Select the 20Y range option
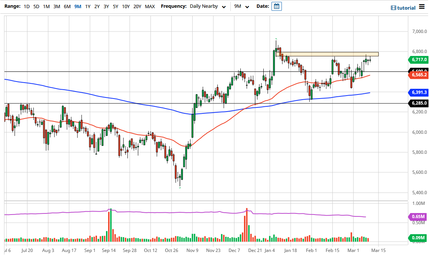The image size is (430, 259). [x=137, y=6]
